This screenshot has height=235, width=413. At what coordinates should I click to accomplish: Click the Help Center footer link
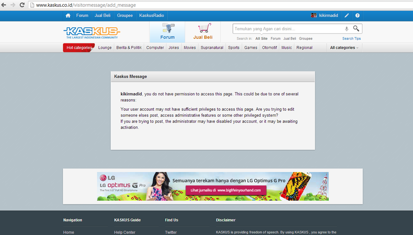[125, 232]
